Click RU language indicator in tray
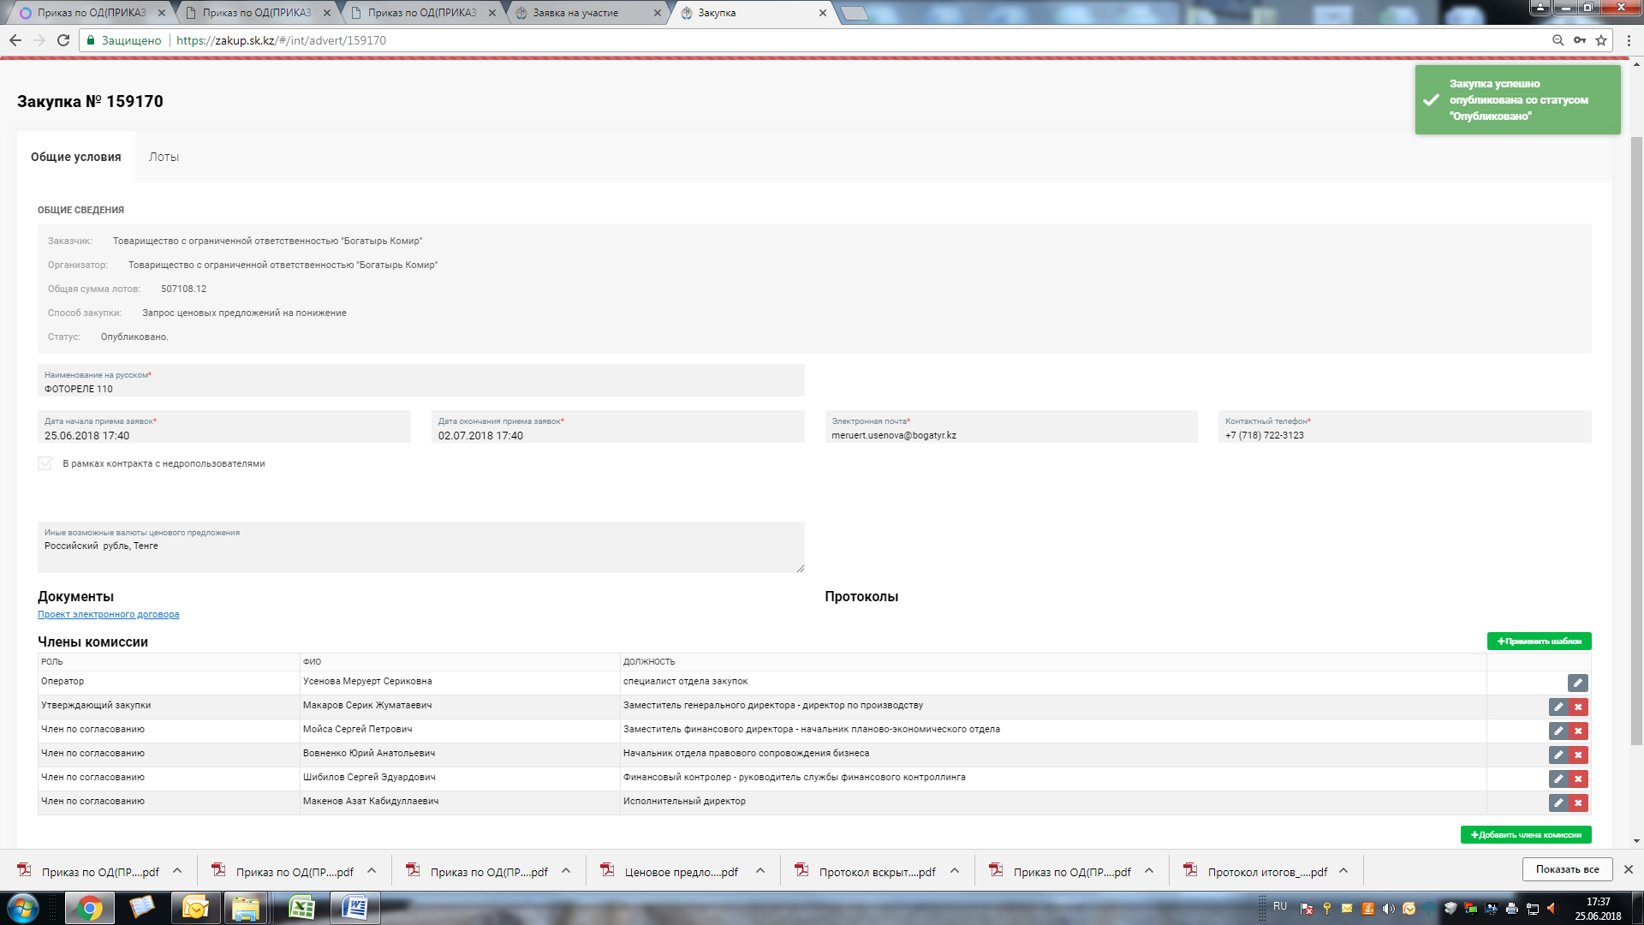The image size is (1644, 925). click(x=1279, y=906)
